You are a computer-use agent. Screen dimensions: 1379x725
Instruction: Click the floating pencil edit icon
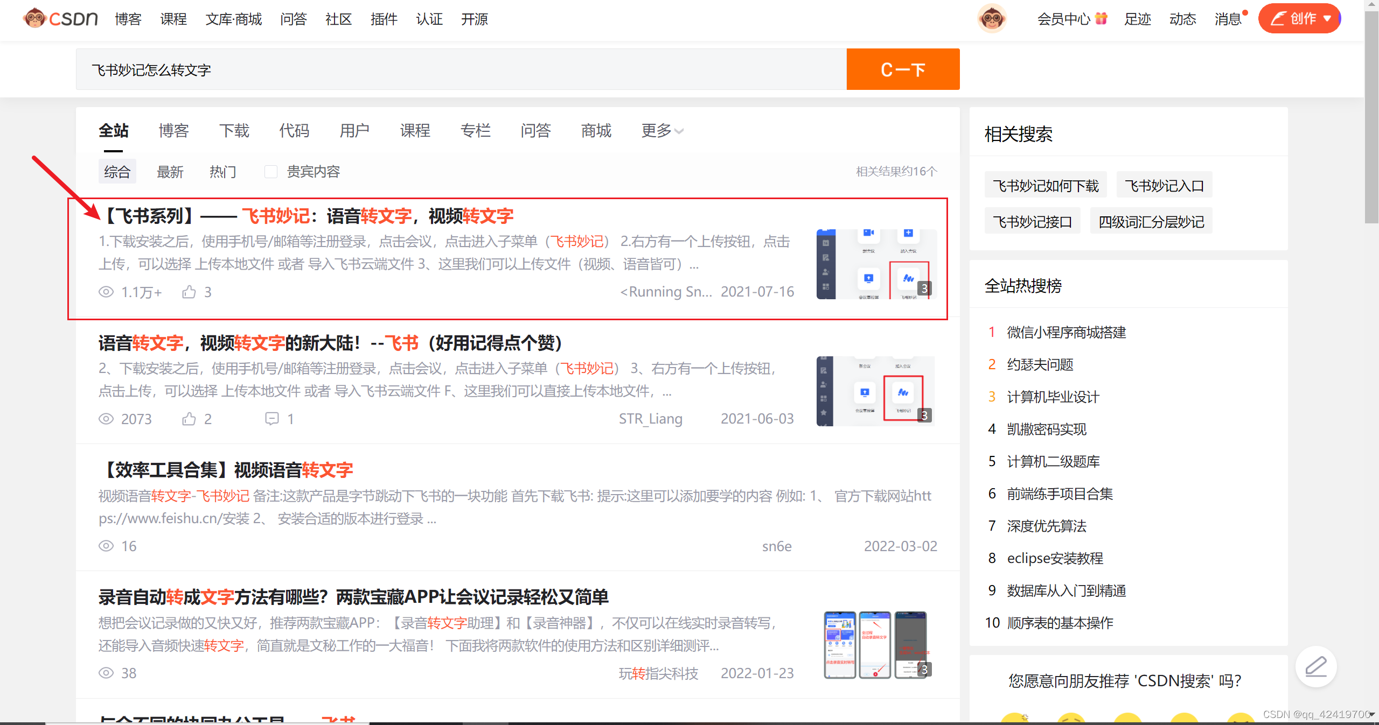[1315, 667]
